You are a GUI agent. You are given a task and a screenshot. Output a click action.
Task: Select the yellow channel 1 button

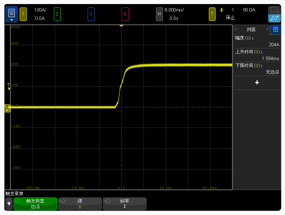(x=23, y=14)
